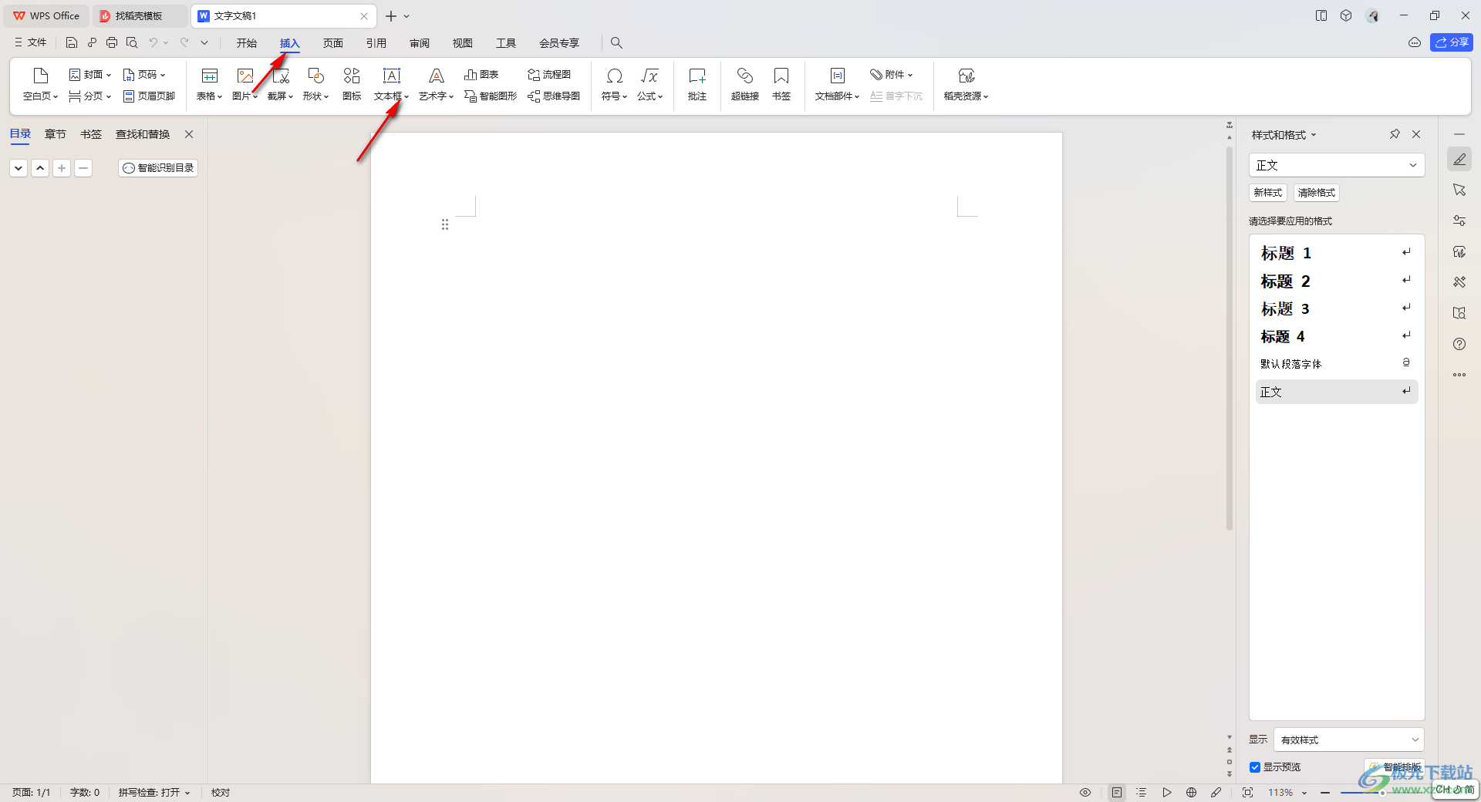1481x802 pixels.
Task: Apply the Heading 3 style
Action: tap(1337, 308)
